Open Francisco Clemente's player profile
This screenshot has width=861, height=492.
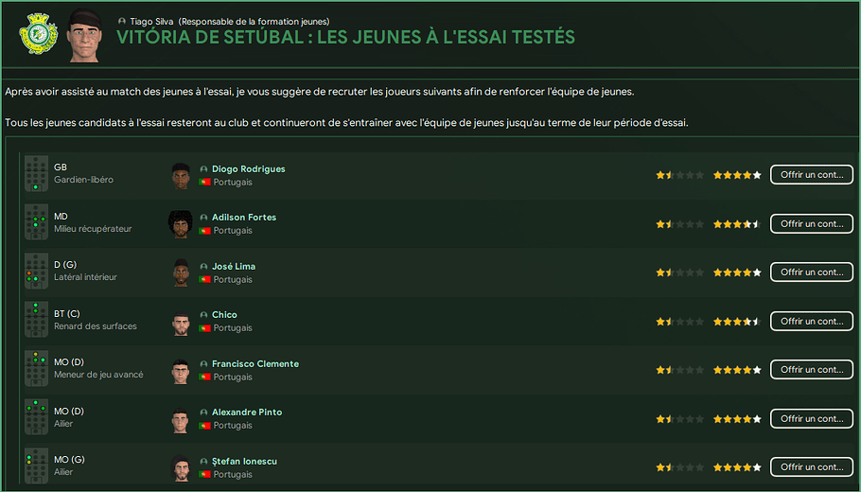255,363
